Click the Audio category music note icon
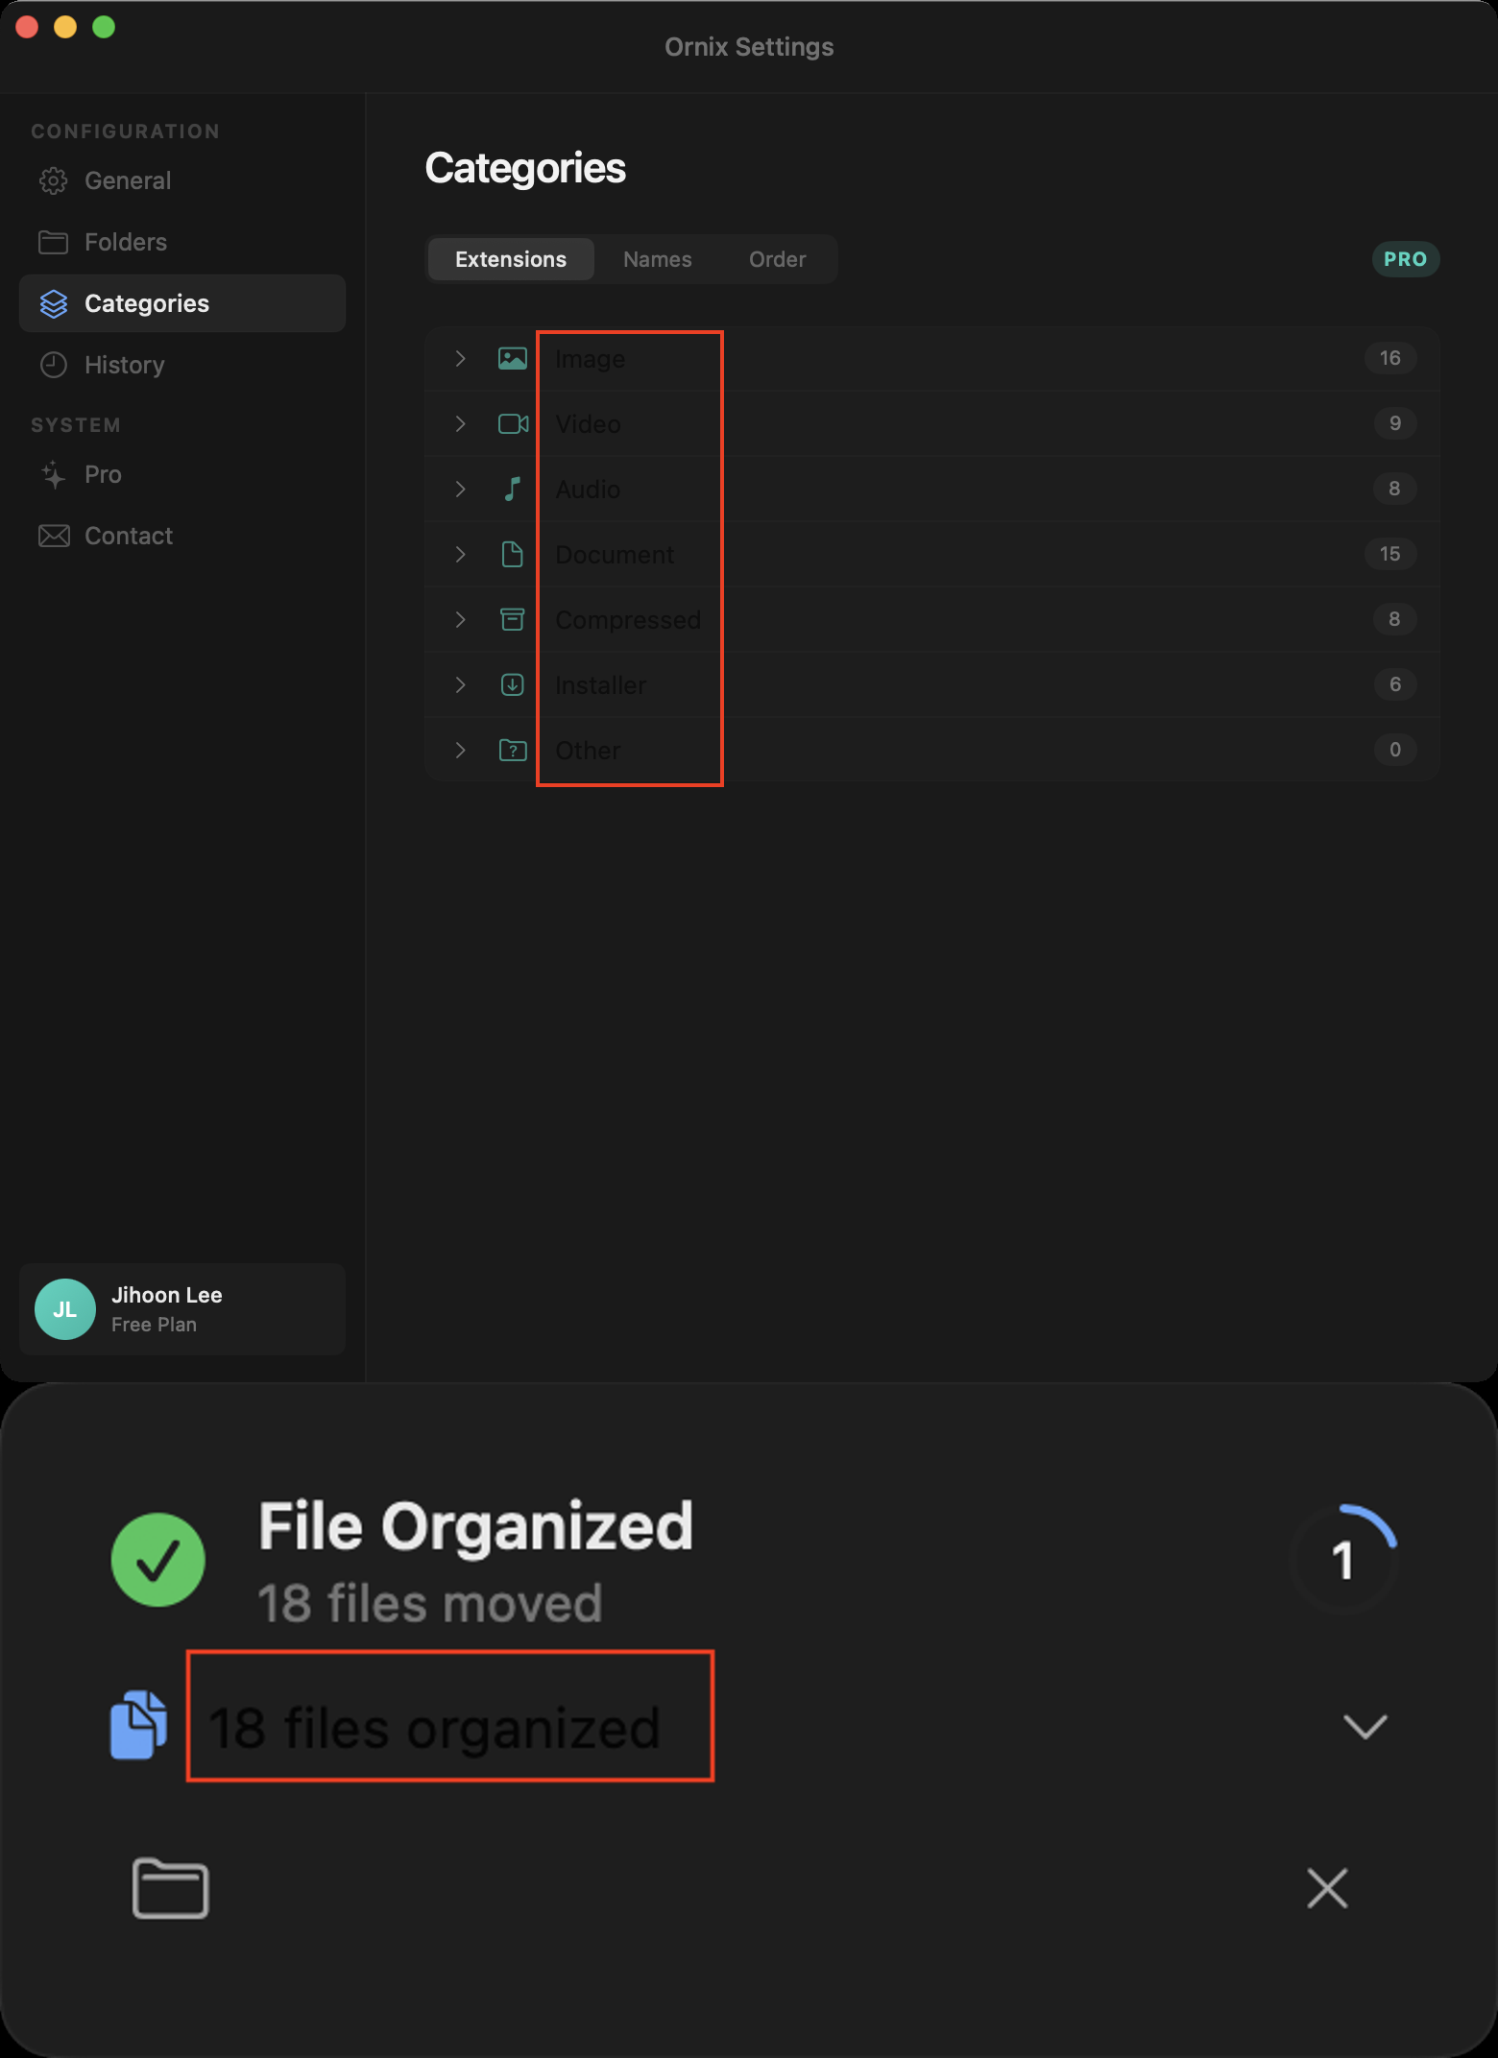 pyautogui.click(x=513, y=489)
